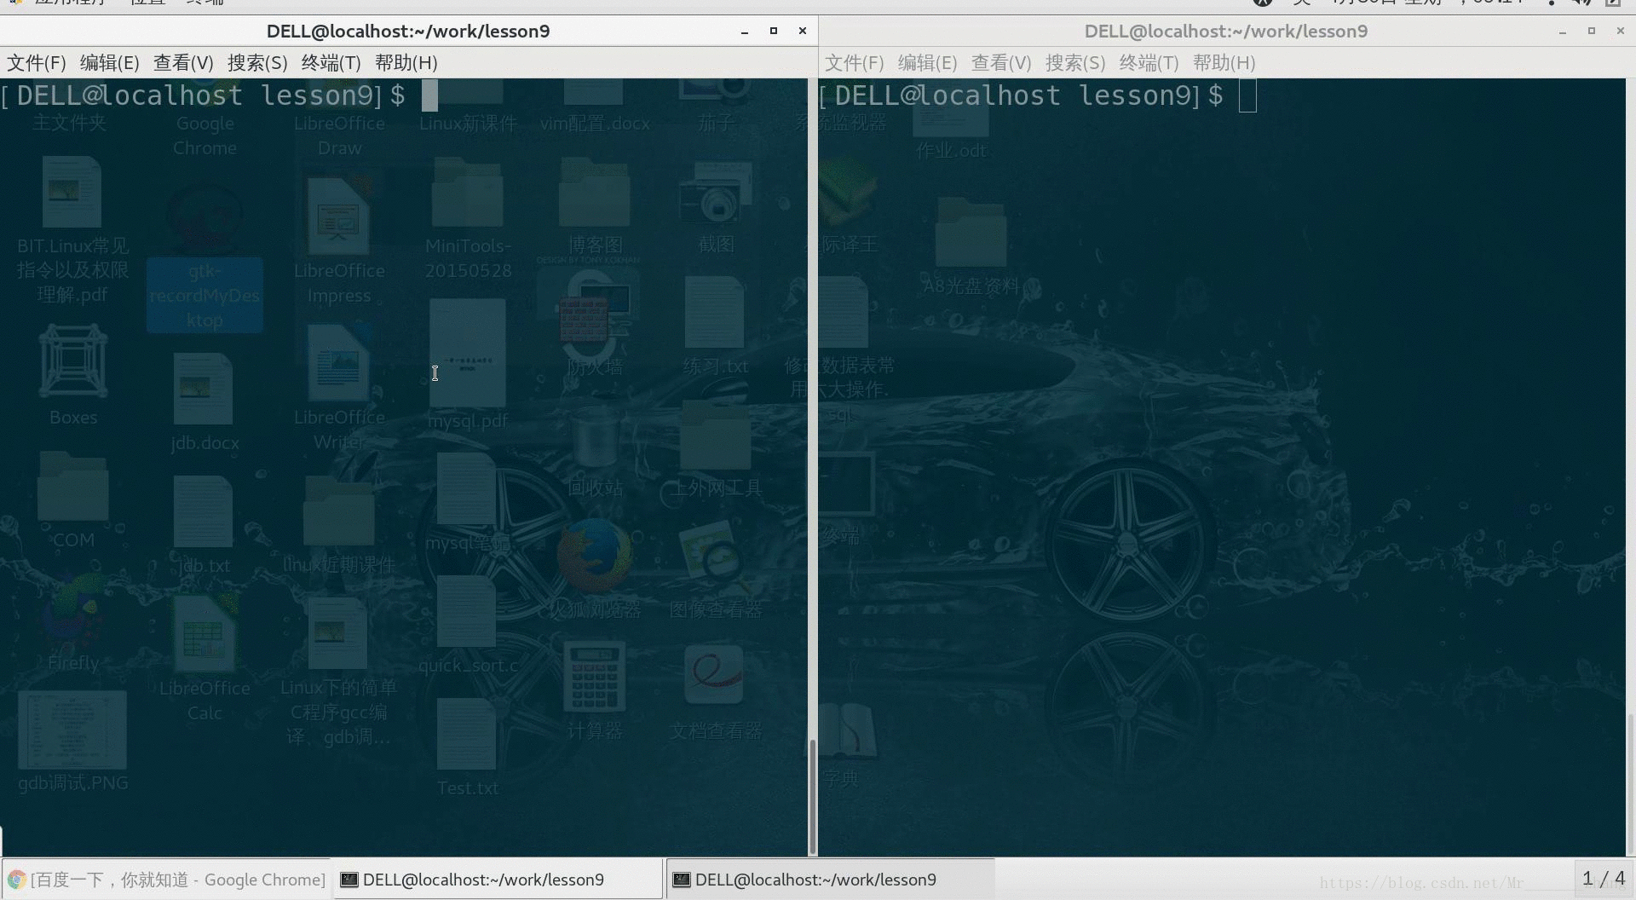Maximize the left terminal window
Viewport: 1636px width, 900px height.
pyautogui.click(x=774, y=31)
